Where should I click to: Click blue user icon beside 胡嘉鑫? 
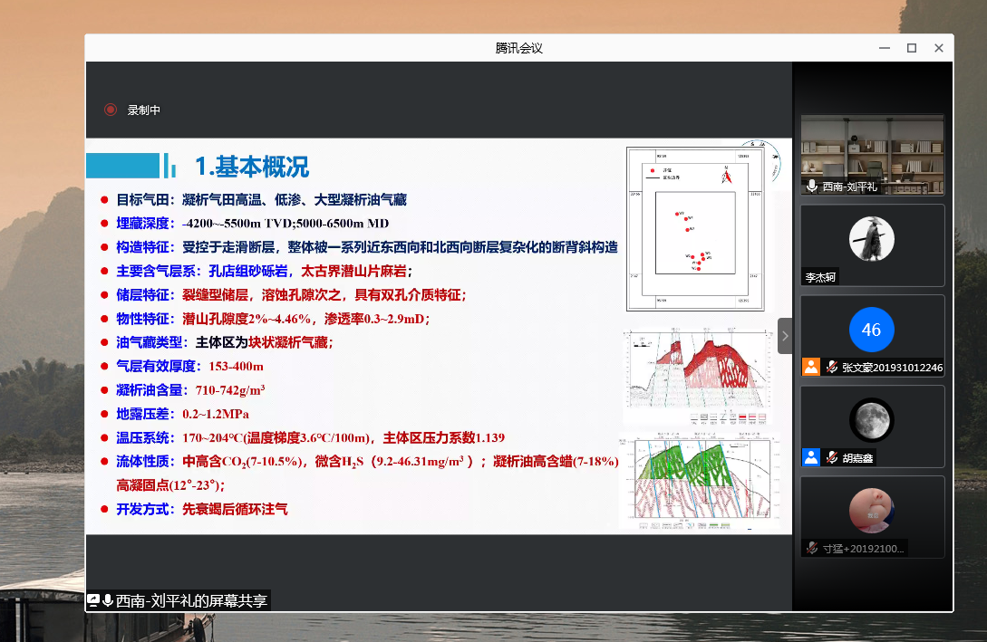point(811,457)
